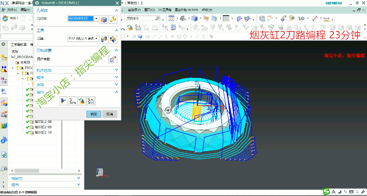Open the GC工具箱 menu

[165, 10]
